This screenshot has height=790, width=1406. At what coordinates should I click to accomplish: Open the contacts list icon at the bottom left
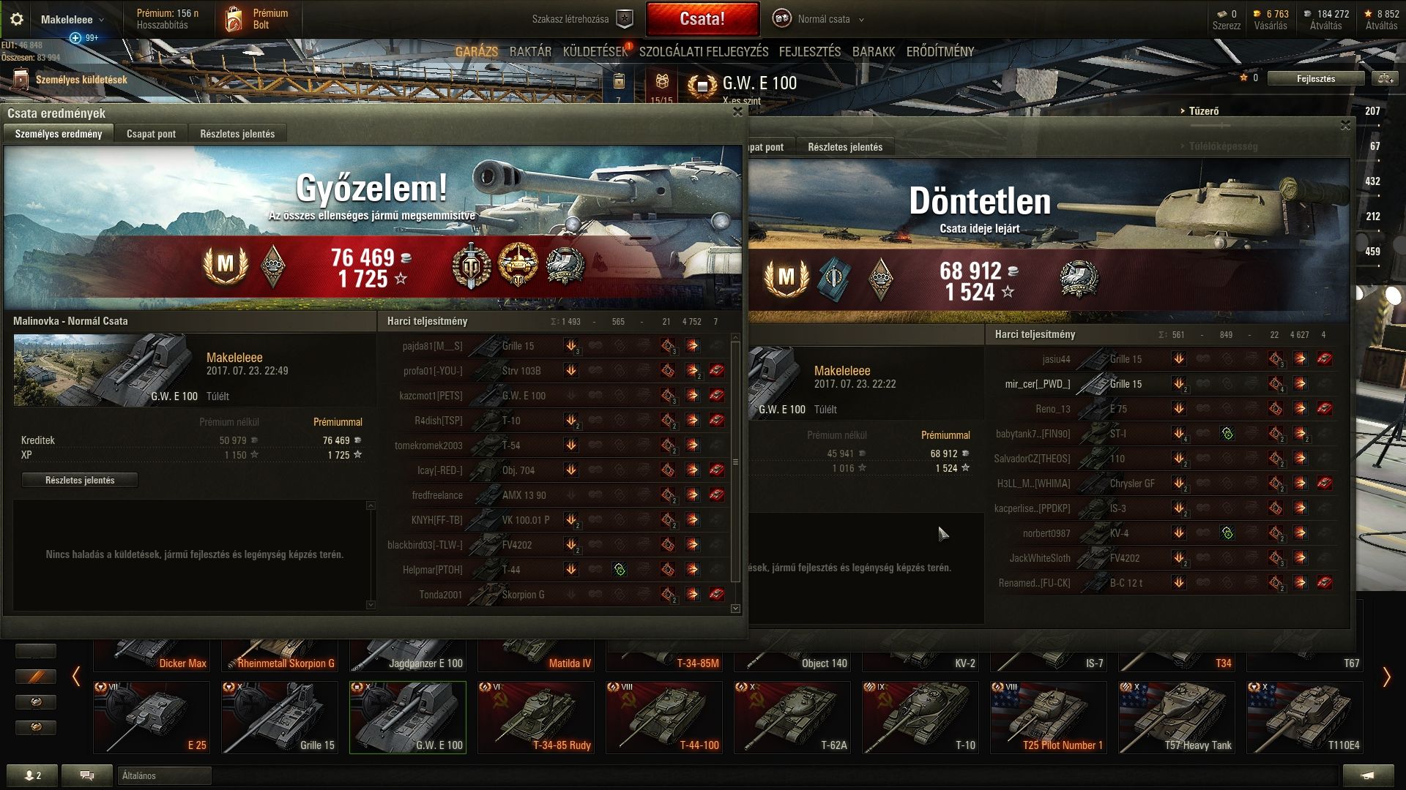(33, 775)
